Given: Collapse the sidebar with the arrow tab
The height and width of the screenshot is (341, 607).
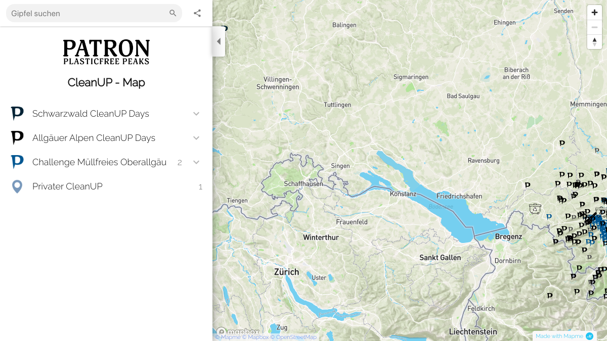Looking at the screenshot, I should tap(219, 41).
